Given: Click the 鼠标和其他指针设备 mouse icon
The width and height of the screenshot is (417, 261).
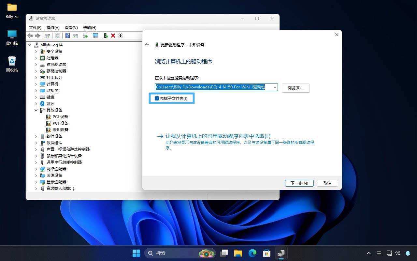Looking at the screenshot, I should pyautogui.click(x=42, y=156).
